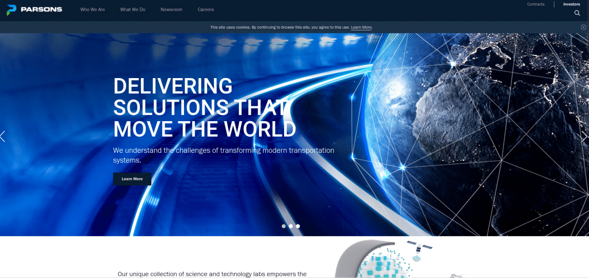Open the search magnifier icon
Image resolution: width=589 pixels, height=278 pixels.
click(x=577, y=13)
